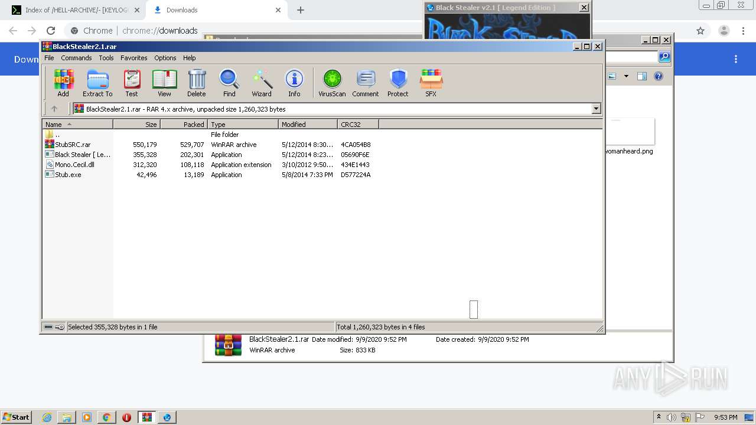Click BlackStealer2.1.rar icon in details pane
This screenshot has height=425, width=756.
click(229, 345)
